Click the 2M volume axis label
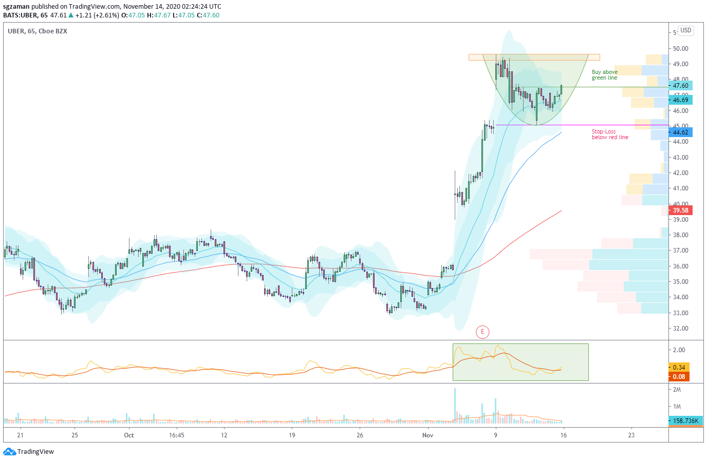Screen dimensions: 707x461 click(x=677, y=390)
